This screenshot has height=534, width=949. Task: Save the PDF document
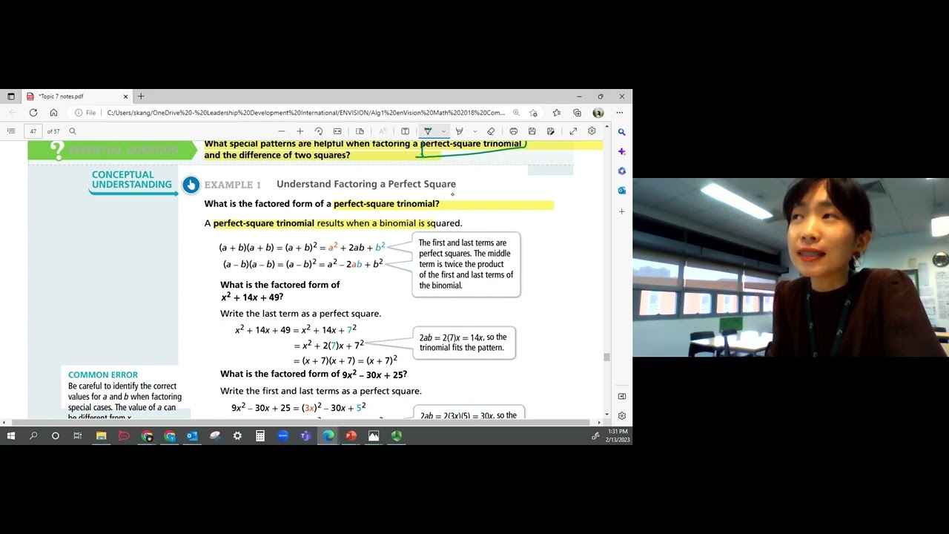532,131
